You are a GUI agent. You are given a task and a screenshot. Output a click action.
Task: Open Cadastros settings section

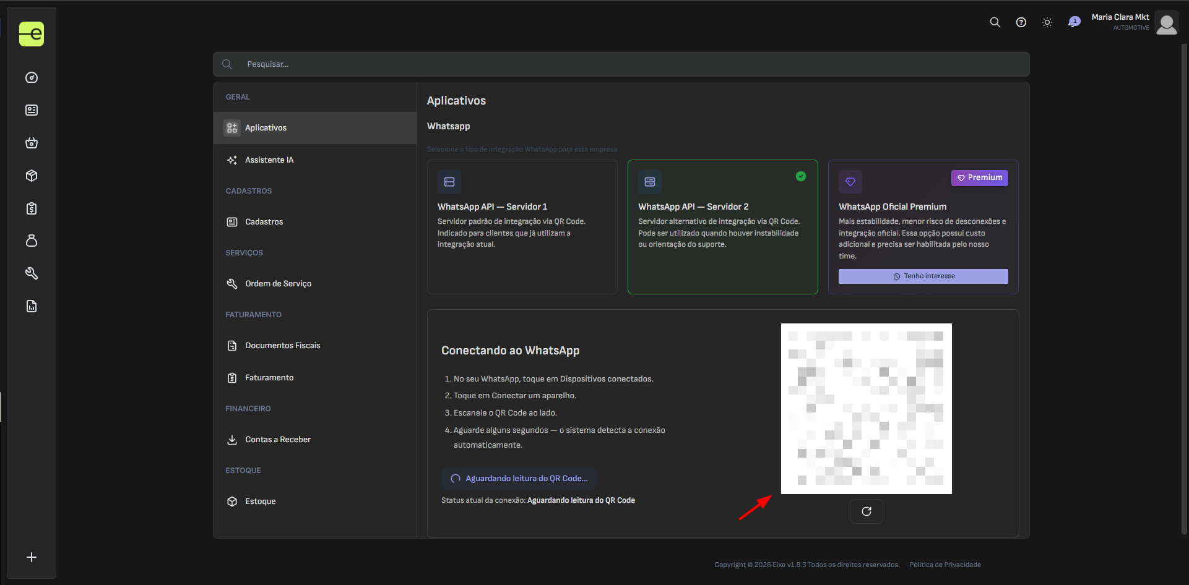(x=315, y=222)
